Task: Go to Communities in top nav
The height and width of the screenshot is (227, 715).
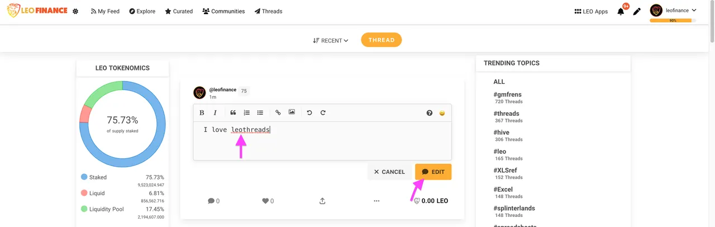Action: (x=223, y=11)
